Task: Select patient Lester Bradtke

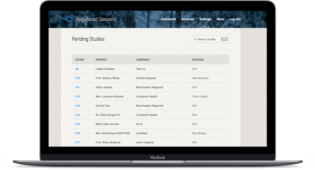Action: (105, 69)
